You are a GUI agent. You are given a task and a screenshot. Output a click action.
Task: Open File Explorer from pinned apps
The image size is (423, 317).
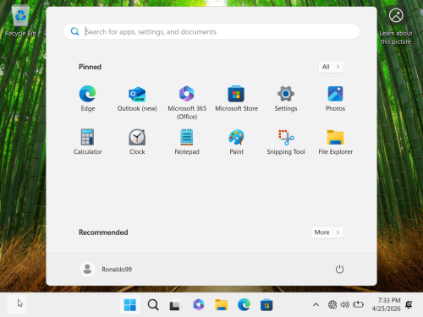335,141
